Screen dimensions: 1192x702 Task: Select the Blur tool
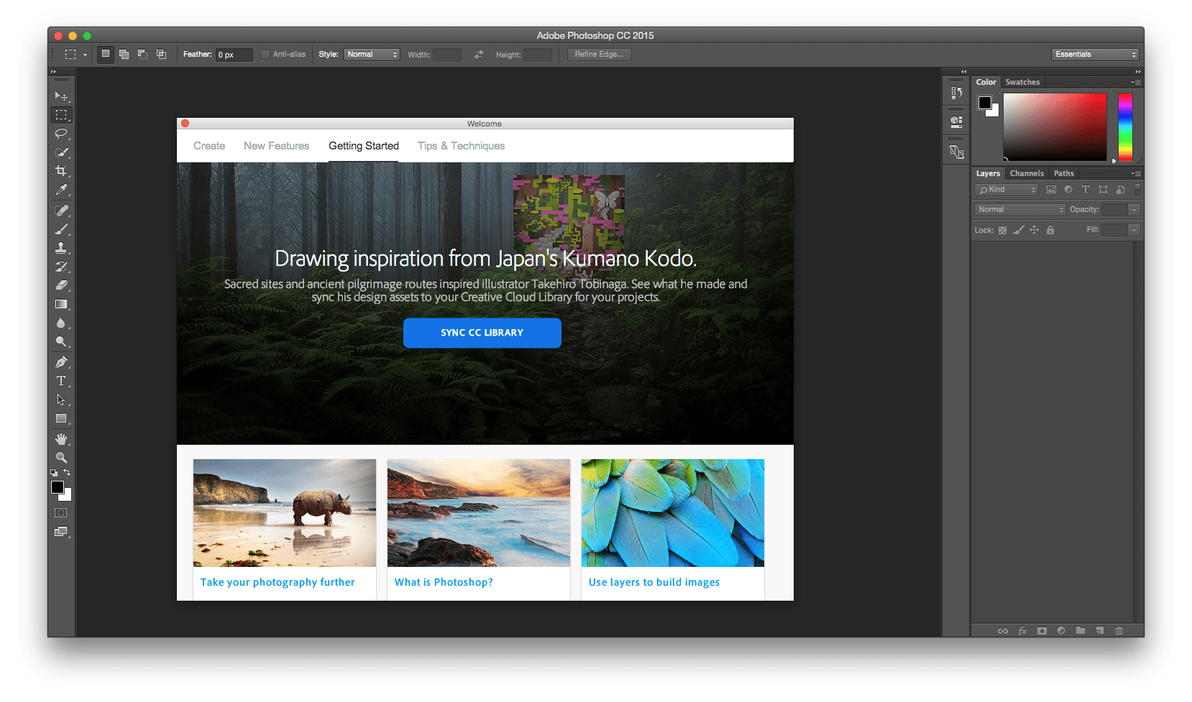click(61, 323)
